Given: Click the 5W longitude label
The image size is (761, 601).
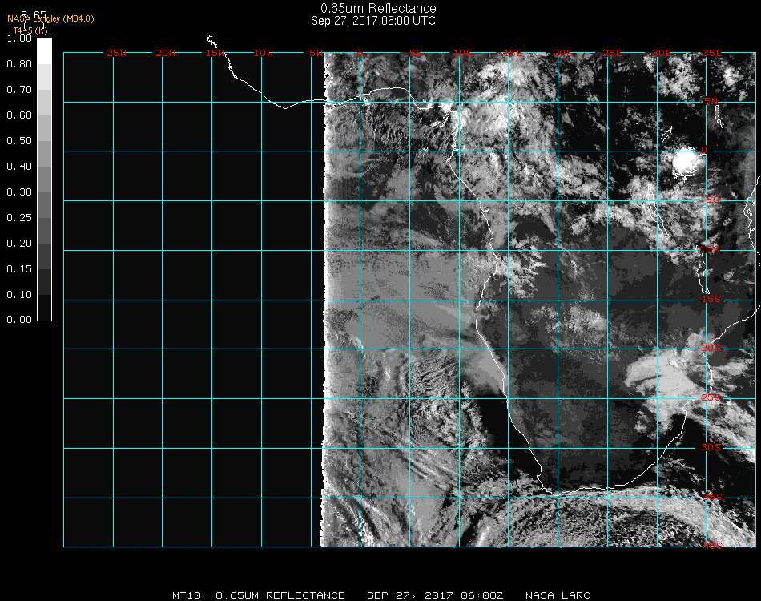Looking at the screenshot, I should tap(315, 53).
